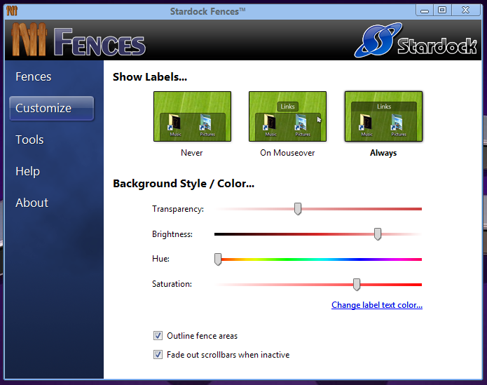Open the About sidebar section
Image resolution: width=487 pixels, height=385 pixels.
click(32, 203)
